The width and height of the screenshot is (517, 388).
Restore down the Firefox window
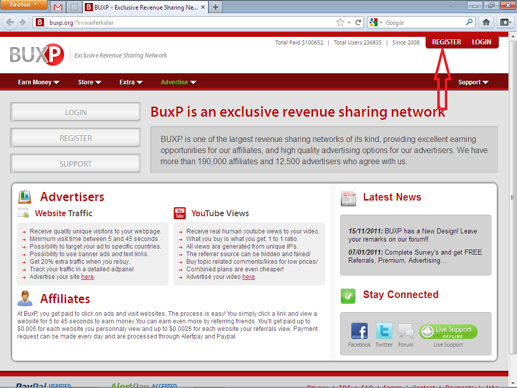491,5
